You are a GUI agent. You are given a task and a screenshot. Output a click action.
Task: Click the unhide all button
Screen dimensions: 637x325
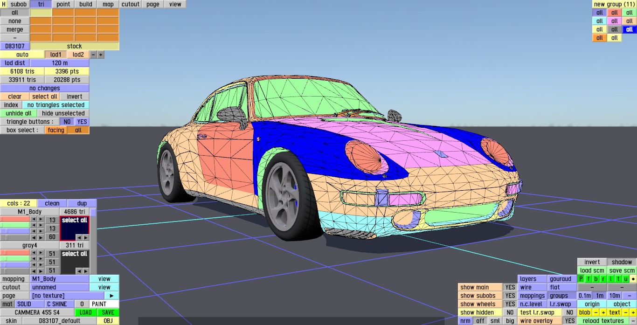[x=19, y=113]
